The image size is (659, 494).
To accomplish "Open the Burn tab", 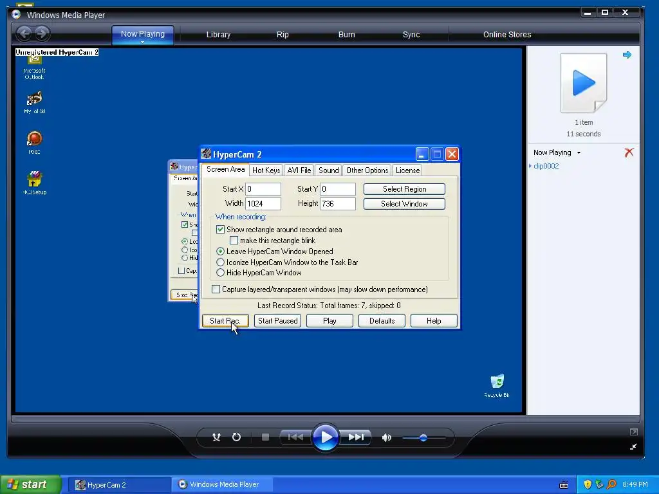I will point(347,35).
